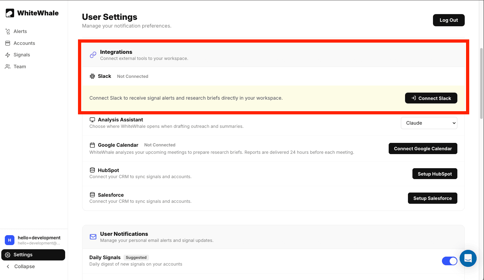Click the page vertical scrollbar
The image size is (484, 280).
tap(481, 83)
